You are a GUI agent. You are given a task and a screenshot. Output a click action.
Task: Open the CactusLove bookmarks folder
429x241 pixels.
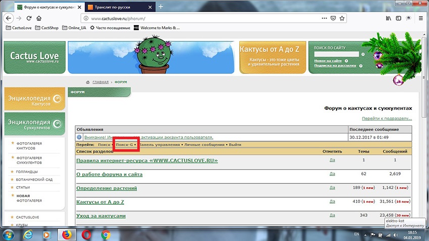pyautogui.click(x=20, y=28)
